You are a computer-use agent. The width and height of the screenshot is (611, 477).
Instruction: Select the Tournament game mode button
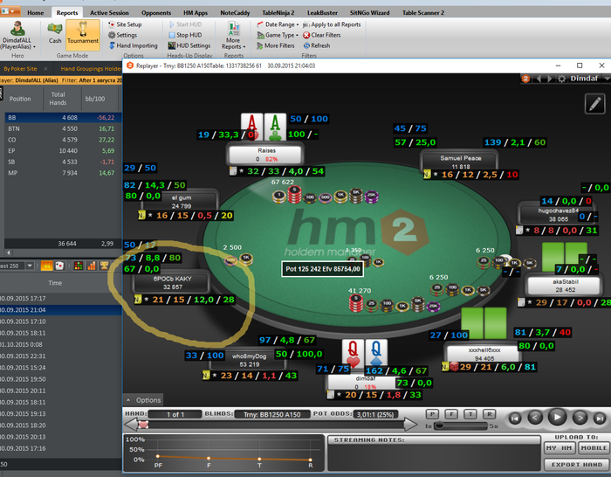point(83,35)
